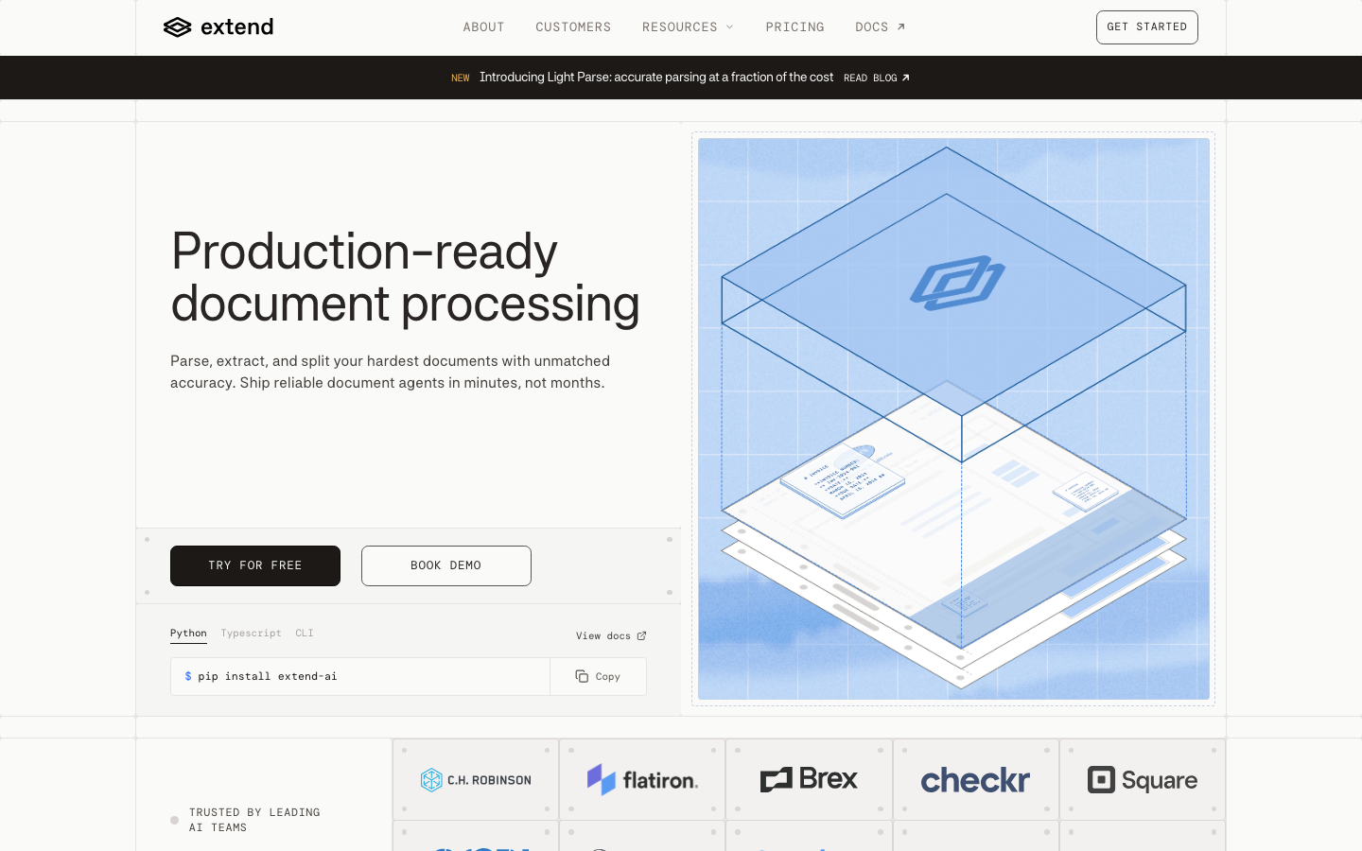Image resolution: width=1362 pixels, height=851 pixels.
Task: Click the Light Parse announcement text
Action: click(656, 78)
